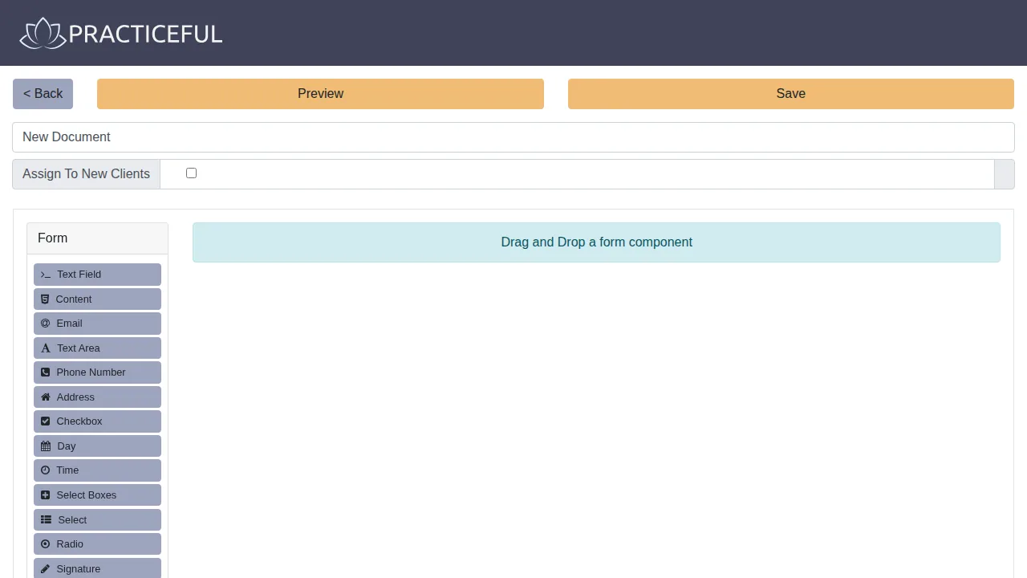1027x578 pixels.
Task: Select the Address component
Action: (x=97, y=397)
